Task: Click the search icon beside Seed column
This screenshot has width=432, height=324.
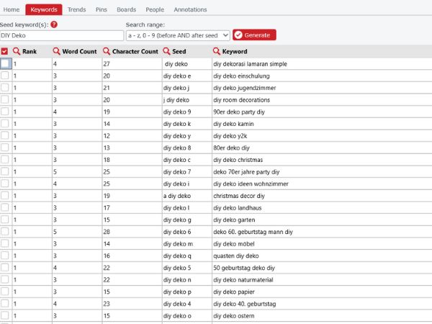Action: tap(167, 52)
